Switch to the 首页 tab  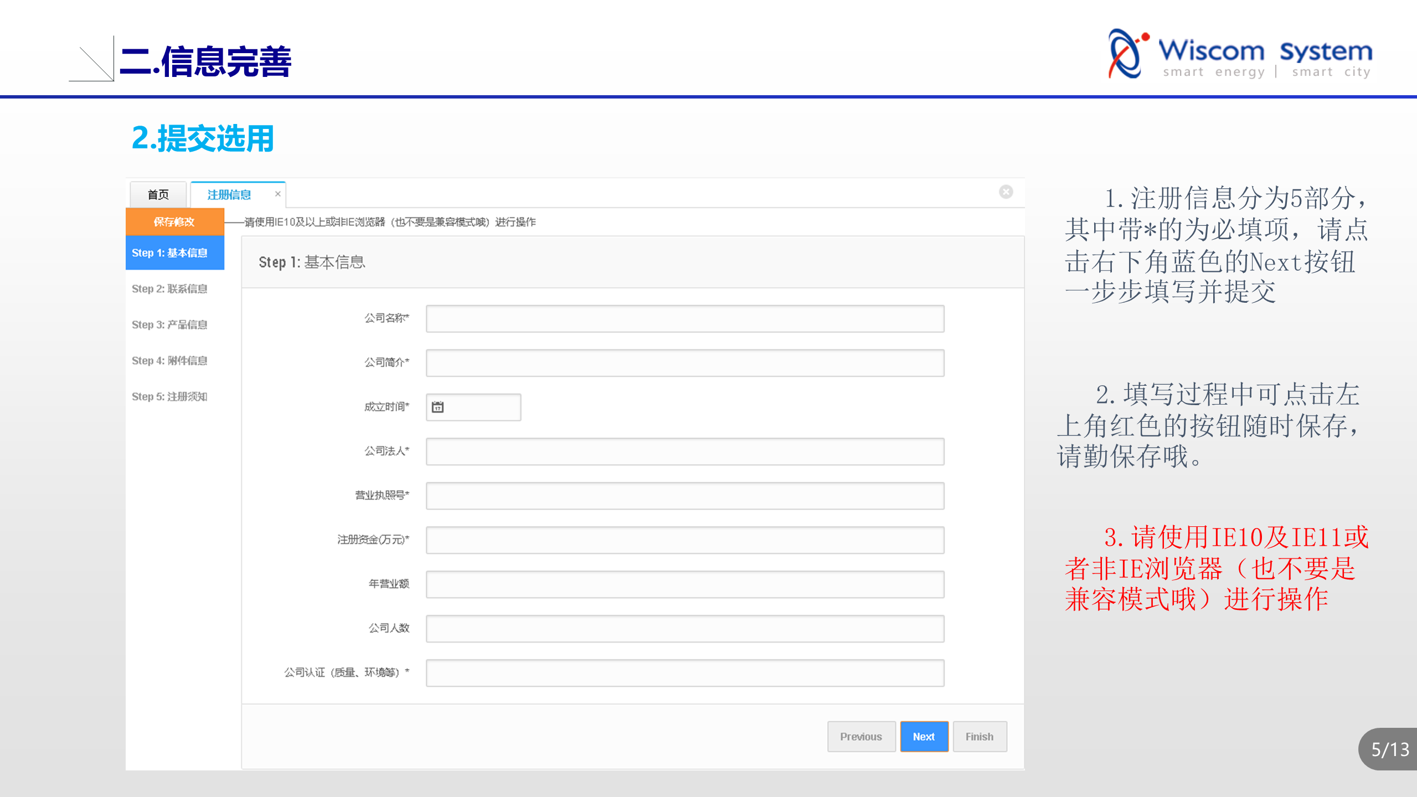click(x=158, y=195)
